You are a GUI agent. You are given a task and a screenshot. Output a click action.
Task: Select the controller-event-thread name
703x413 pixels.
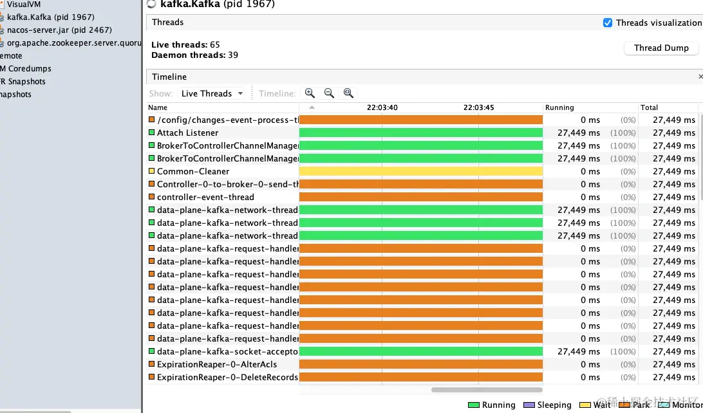coord(205,197)
